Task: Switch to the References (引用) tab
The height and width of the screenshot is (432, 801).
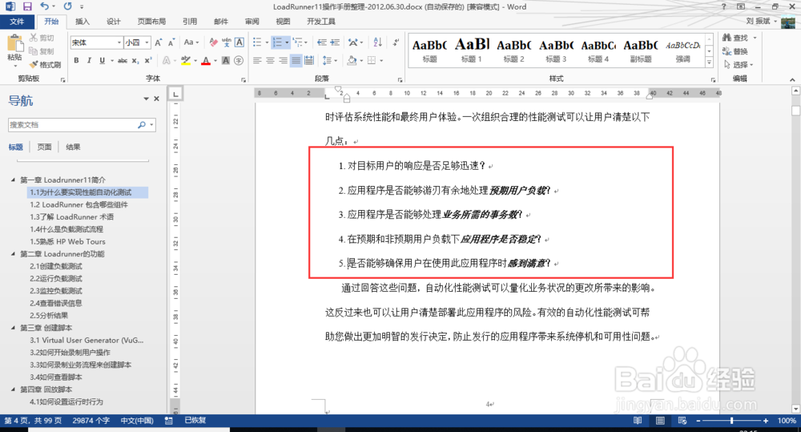Action: 190,22
